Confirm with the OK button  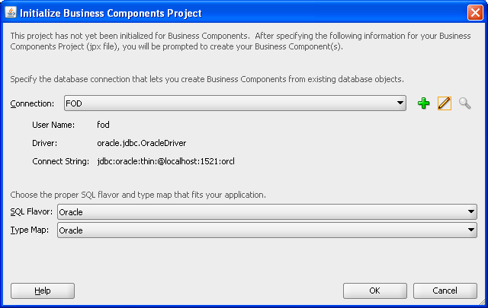tap(374, 291)
